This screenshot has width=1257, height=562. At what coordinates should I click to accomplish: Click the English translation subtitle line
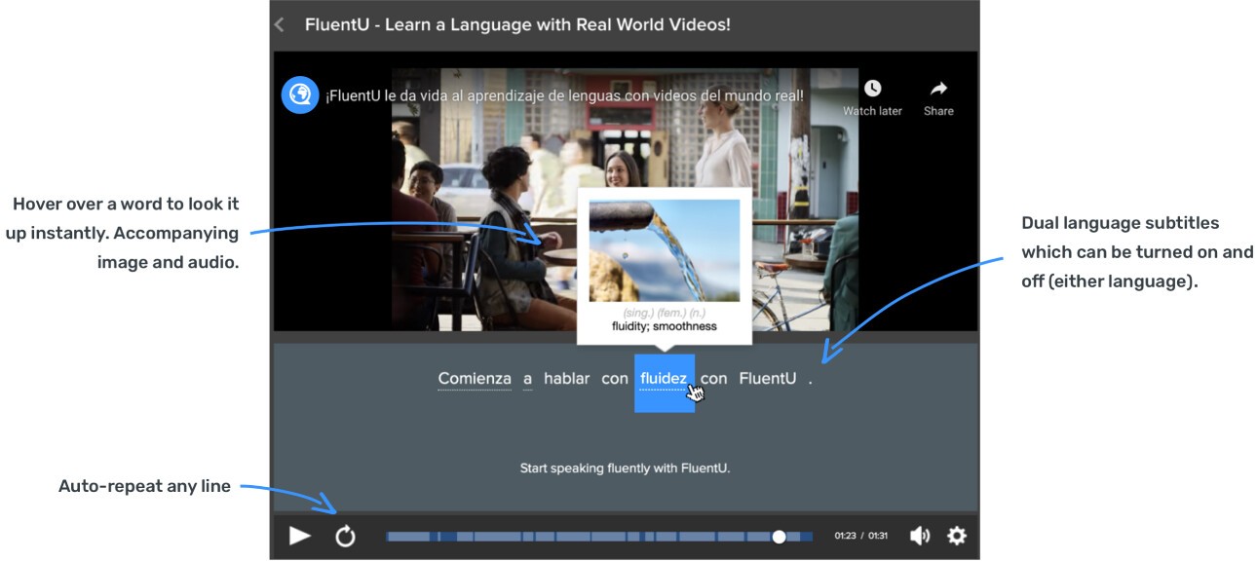tap(625, 468)
